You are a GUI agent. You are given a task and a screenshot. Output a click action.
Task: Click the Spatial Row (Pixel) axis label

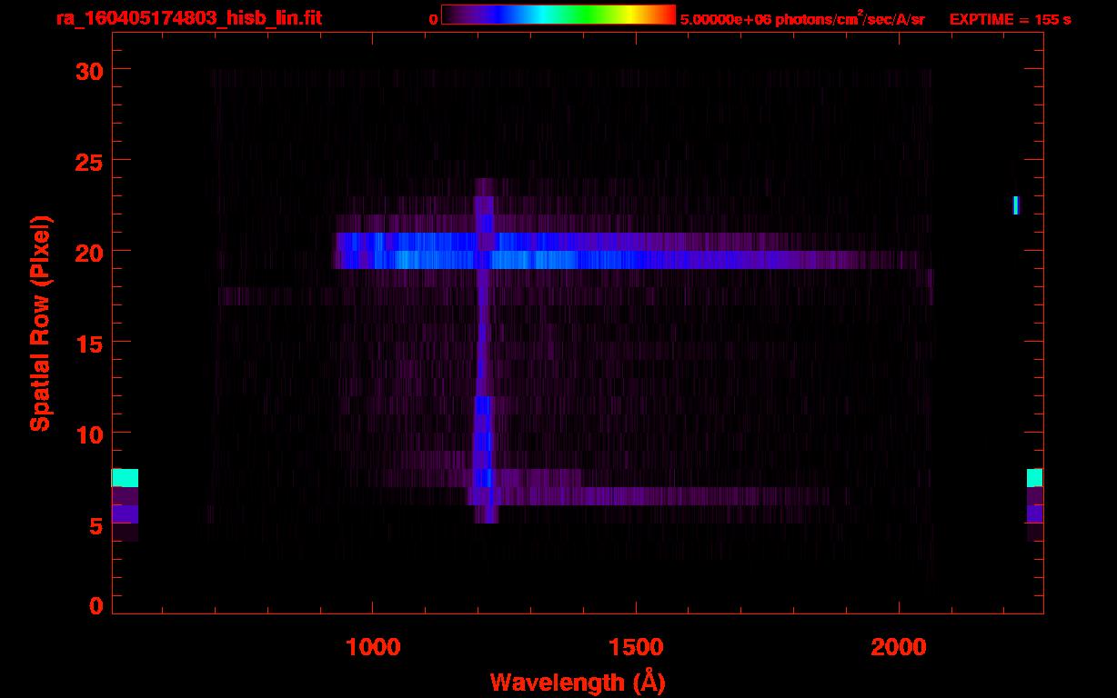40,323
